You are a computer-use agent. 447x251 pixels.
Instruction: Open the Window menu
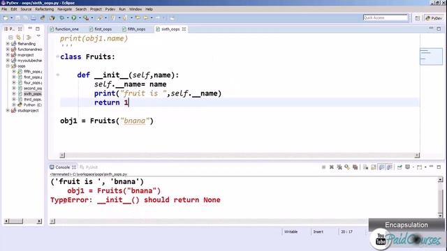tap(135, 9)
